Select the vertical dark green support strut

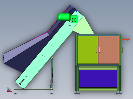tap(52, 73)
